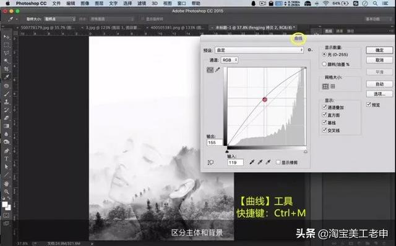Select the Zoom tool in the toolbar
This screenshot has height=246, width=396.
click(x=6, y=192)
